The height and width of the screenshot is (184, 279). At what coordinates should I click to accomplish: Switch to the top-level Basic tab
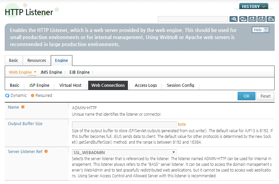[13, 61]
